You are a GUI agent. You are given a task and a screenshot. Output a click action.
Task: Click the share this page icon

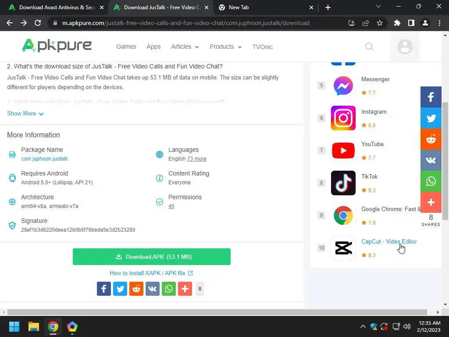pyautogui.click(x=366, y=23)
